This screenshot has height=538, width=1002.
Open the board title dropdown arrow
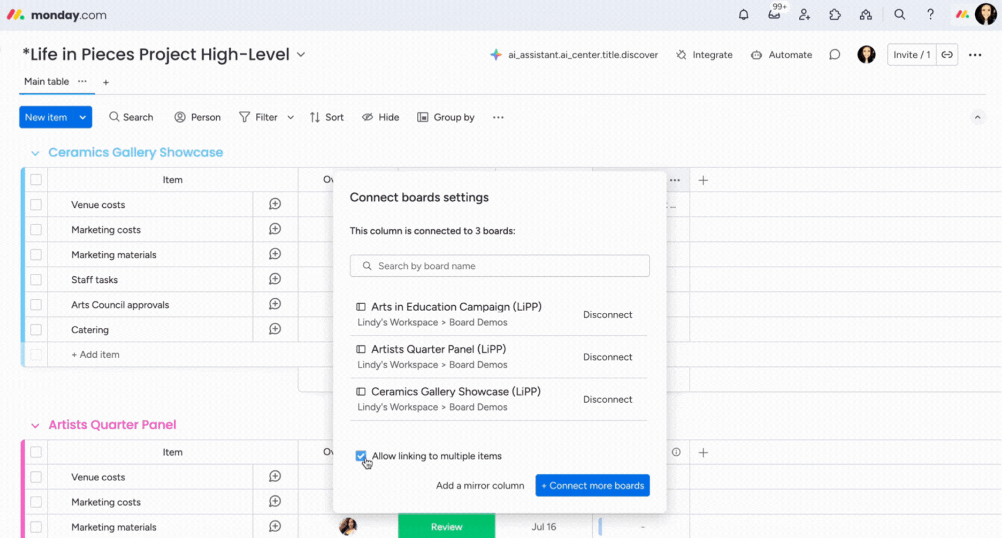coord(301,55)
